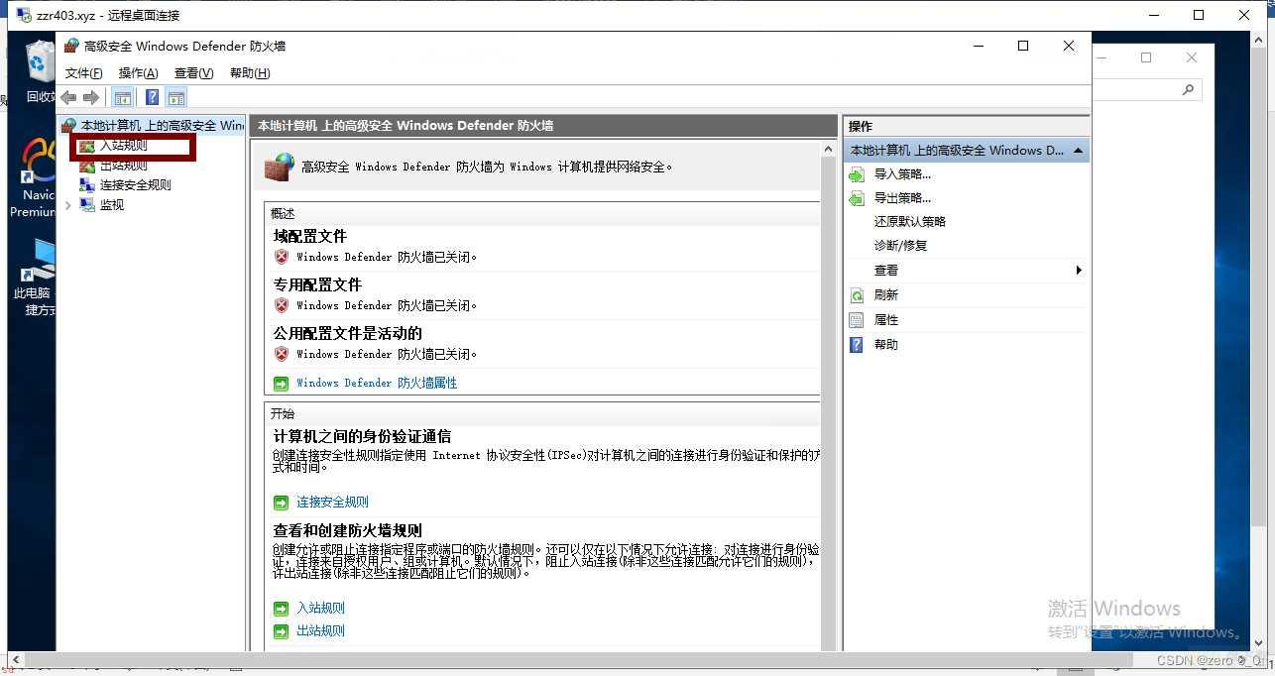Toggle the show/hide action pane toolbar icon
The width and height of the screenshot is (1275, 676).
point(176,97)
